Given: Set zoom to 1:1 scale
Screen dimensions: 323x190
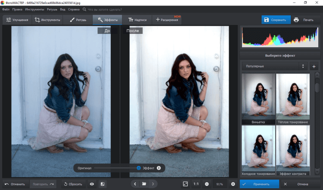Looking at the screenshot, I should click(x=196, y=184).
